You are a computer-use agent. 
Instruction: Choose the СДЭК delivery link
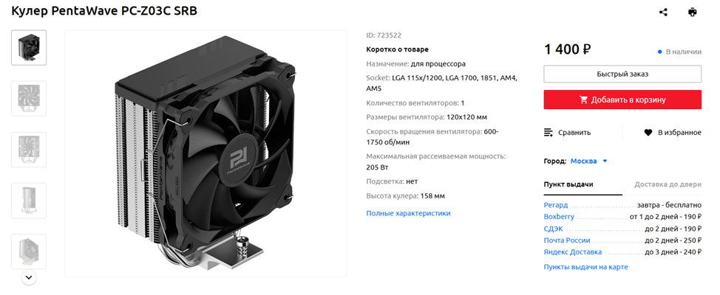[x=554, y=229]
